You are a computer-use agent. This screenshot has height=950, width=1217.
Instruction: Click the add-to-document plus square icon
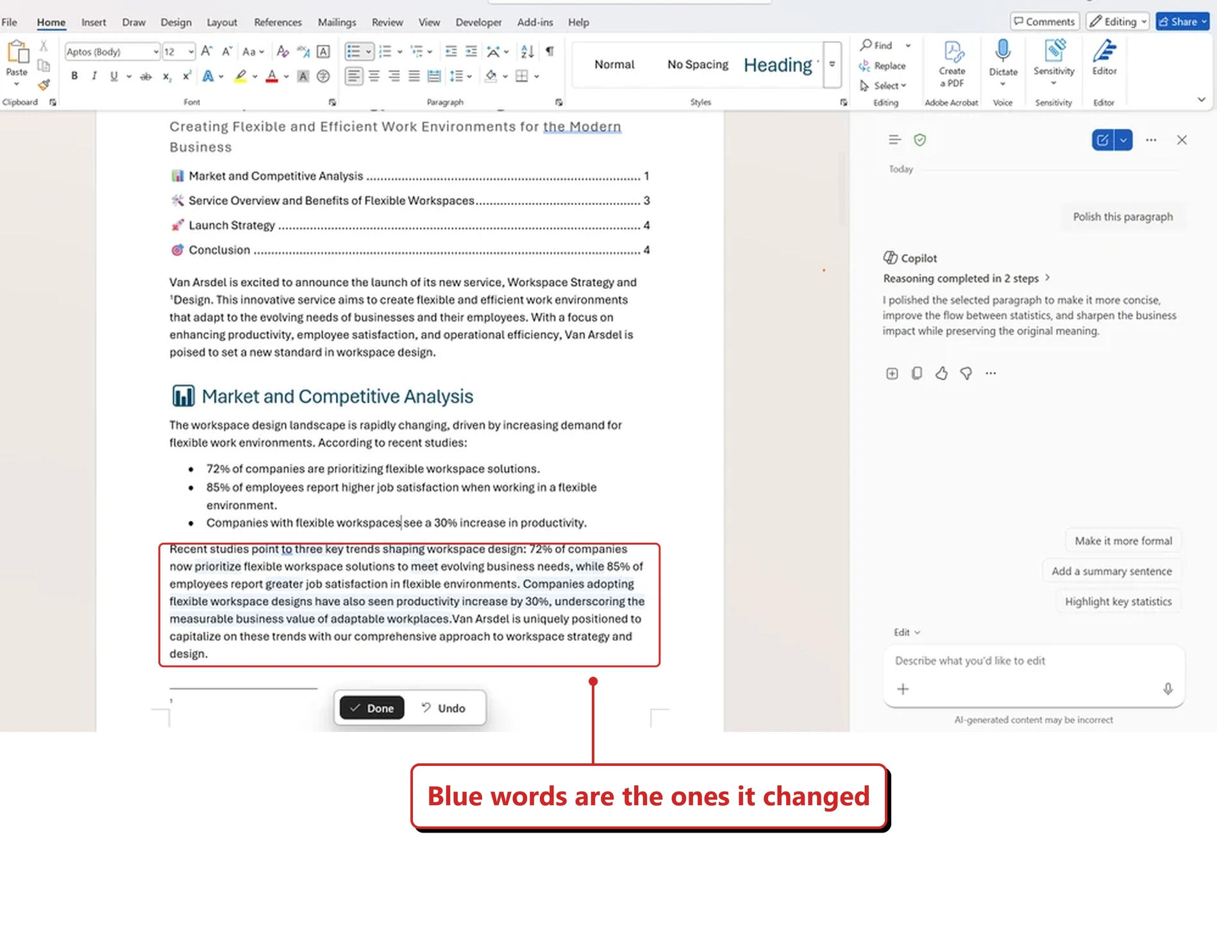(892, 373)
